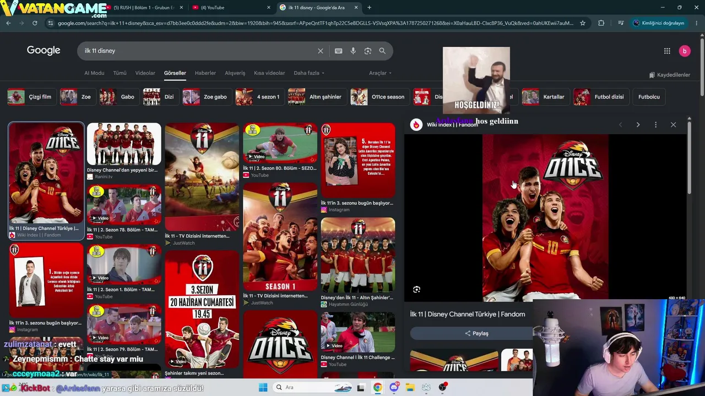705x396 pixels.
Task: Open the Windows Start menu
Action: (263, 387)
